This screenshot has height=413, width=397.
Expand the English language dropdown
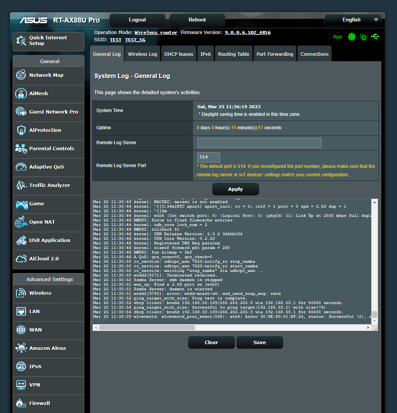click(x=352, y=20)
